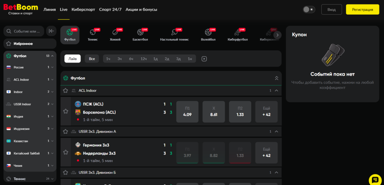Favorite the ПСЖ vs Барселона match
The width and height of the screenshot is (384, 185).
(66, 111)
